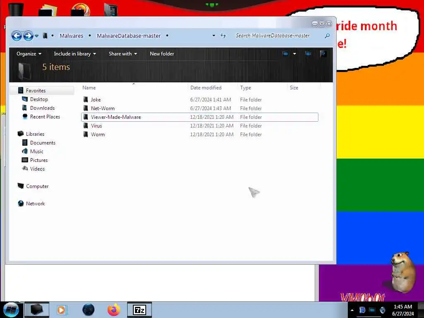This screenshot has height=318, width=424.
Task: Click the Viewer-Made-Malware folder name
Action: tap(116, 117)
